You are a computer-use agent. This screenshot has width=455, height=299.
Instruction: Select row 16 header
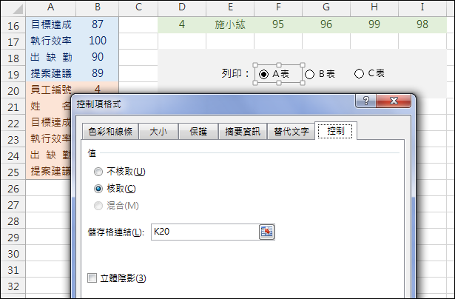click(13, 25)
